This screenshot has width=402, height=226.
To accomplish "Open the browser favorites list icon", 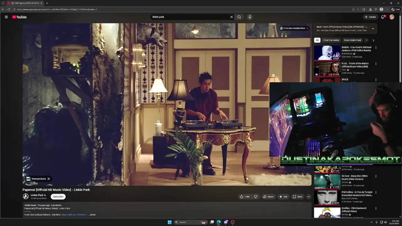I will pos(376,9).
